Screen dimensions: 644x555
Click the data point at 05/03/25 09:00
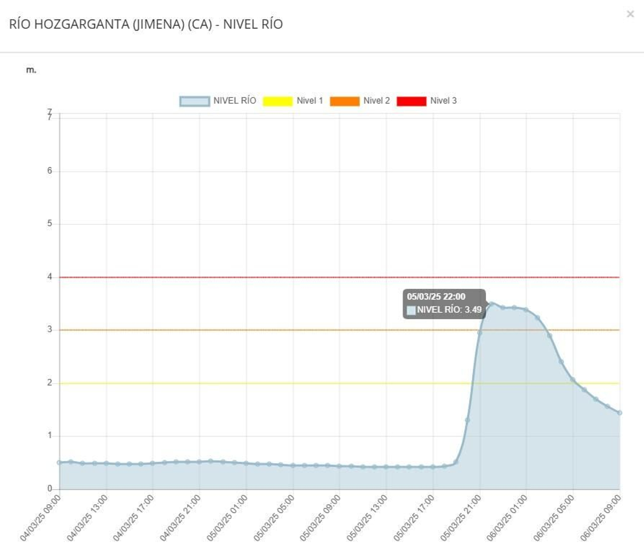[339, 466]
